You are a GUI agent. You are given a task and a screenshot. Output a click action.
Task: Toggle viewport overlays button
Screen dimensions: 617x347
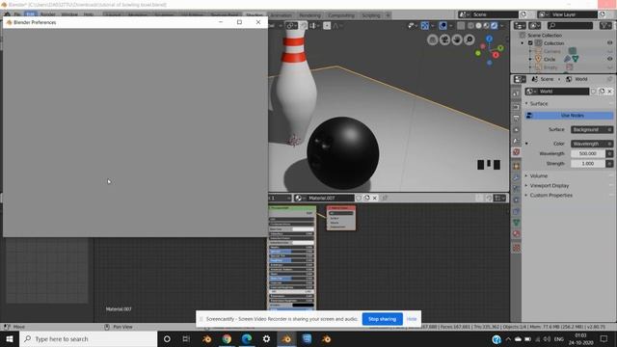click(443, 26)
